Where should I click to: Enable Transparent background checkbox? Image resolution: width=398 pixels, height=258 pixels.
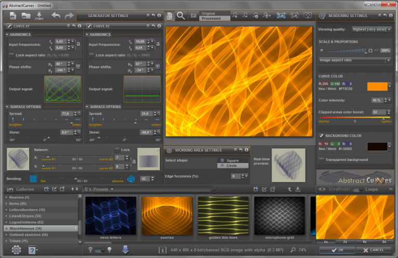coord(321,159)
